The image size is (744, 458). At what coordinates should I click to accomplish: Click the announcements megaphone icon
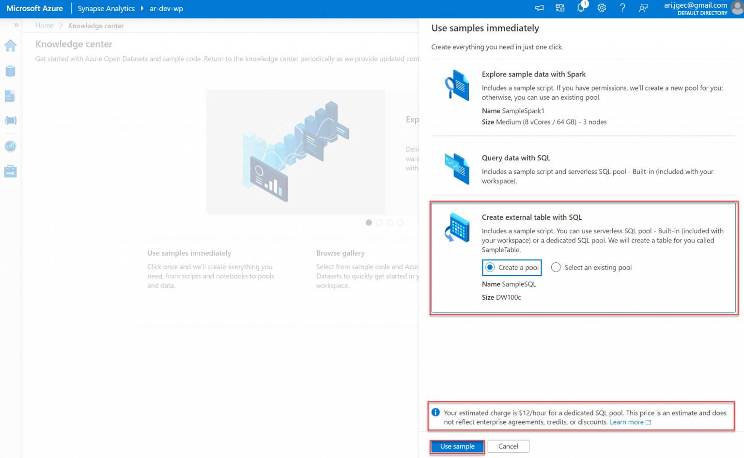(539, 8)
